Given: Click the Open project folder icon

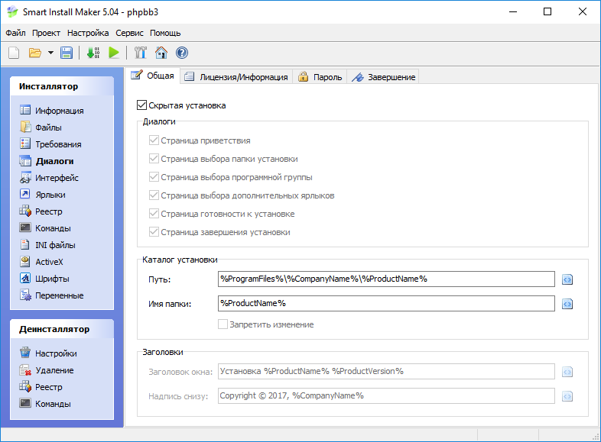Looking at the screenshot, I should (35, 53).
